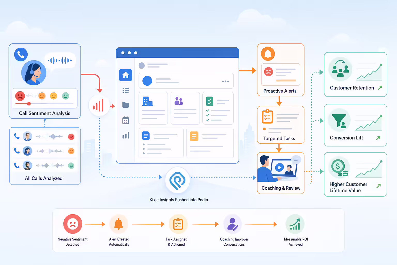Open the blue building company card
The image size is (397, 265).
point(153,108)
